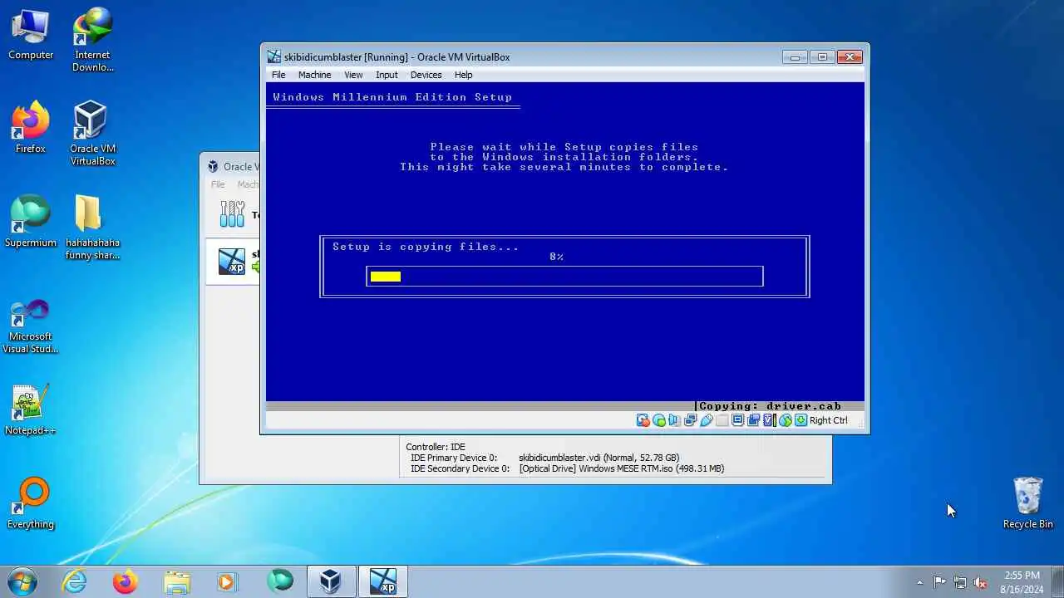The image size is (1064, 598).
Task: Click the Right Ctrl host key label
Action: [829, 420]
